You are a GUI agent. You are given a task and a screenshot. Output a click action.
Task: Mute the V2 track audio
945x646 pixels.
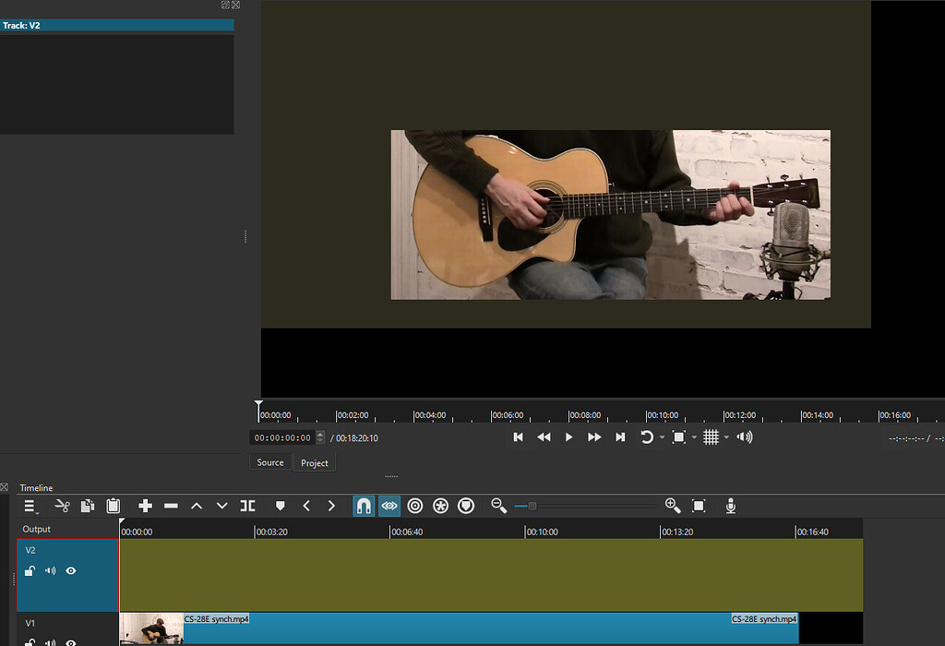(51, 571)
